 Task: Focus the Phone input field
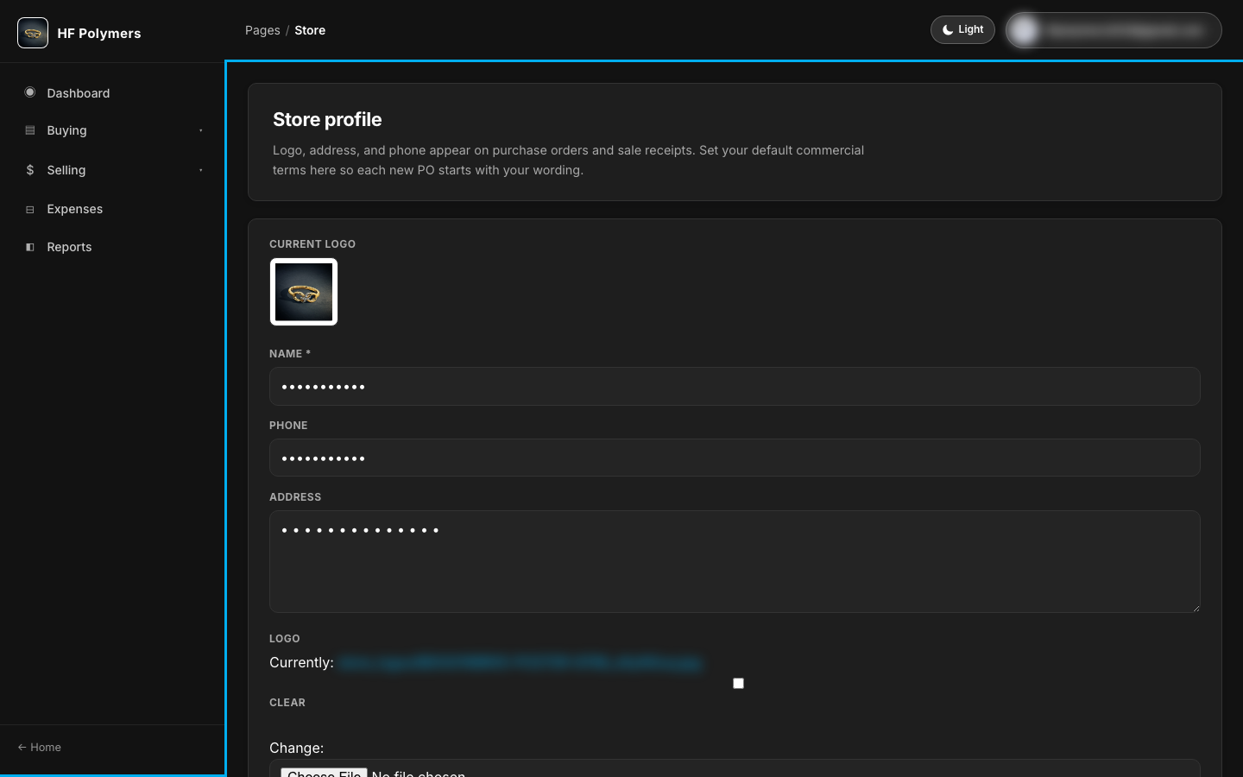[x=735, y=458]
